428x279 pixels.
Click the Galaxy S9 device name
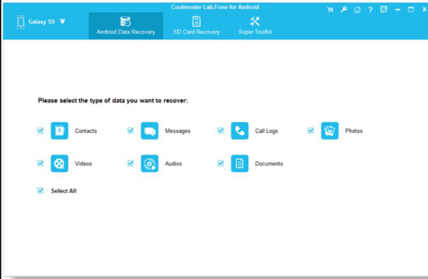42,22
